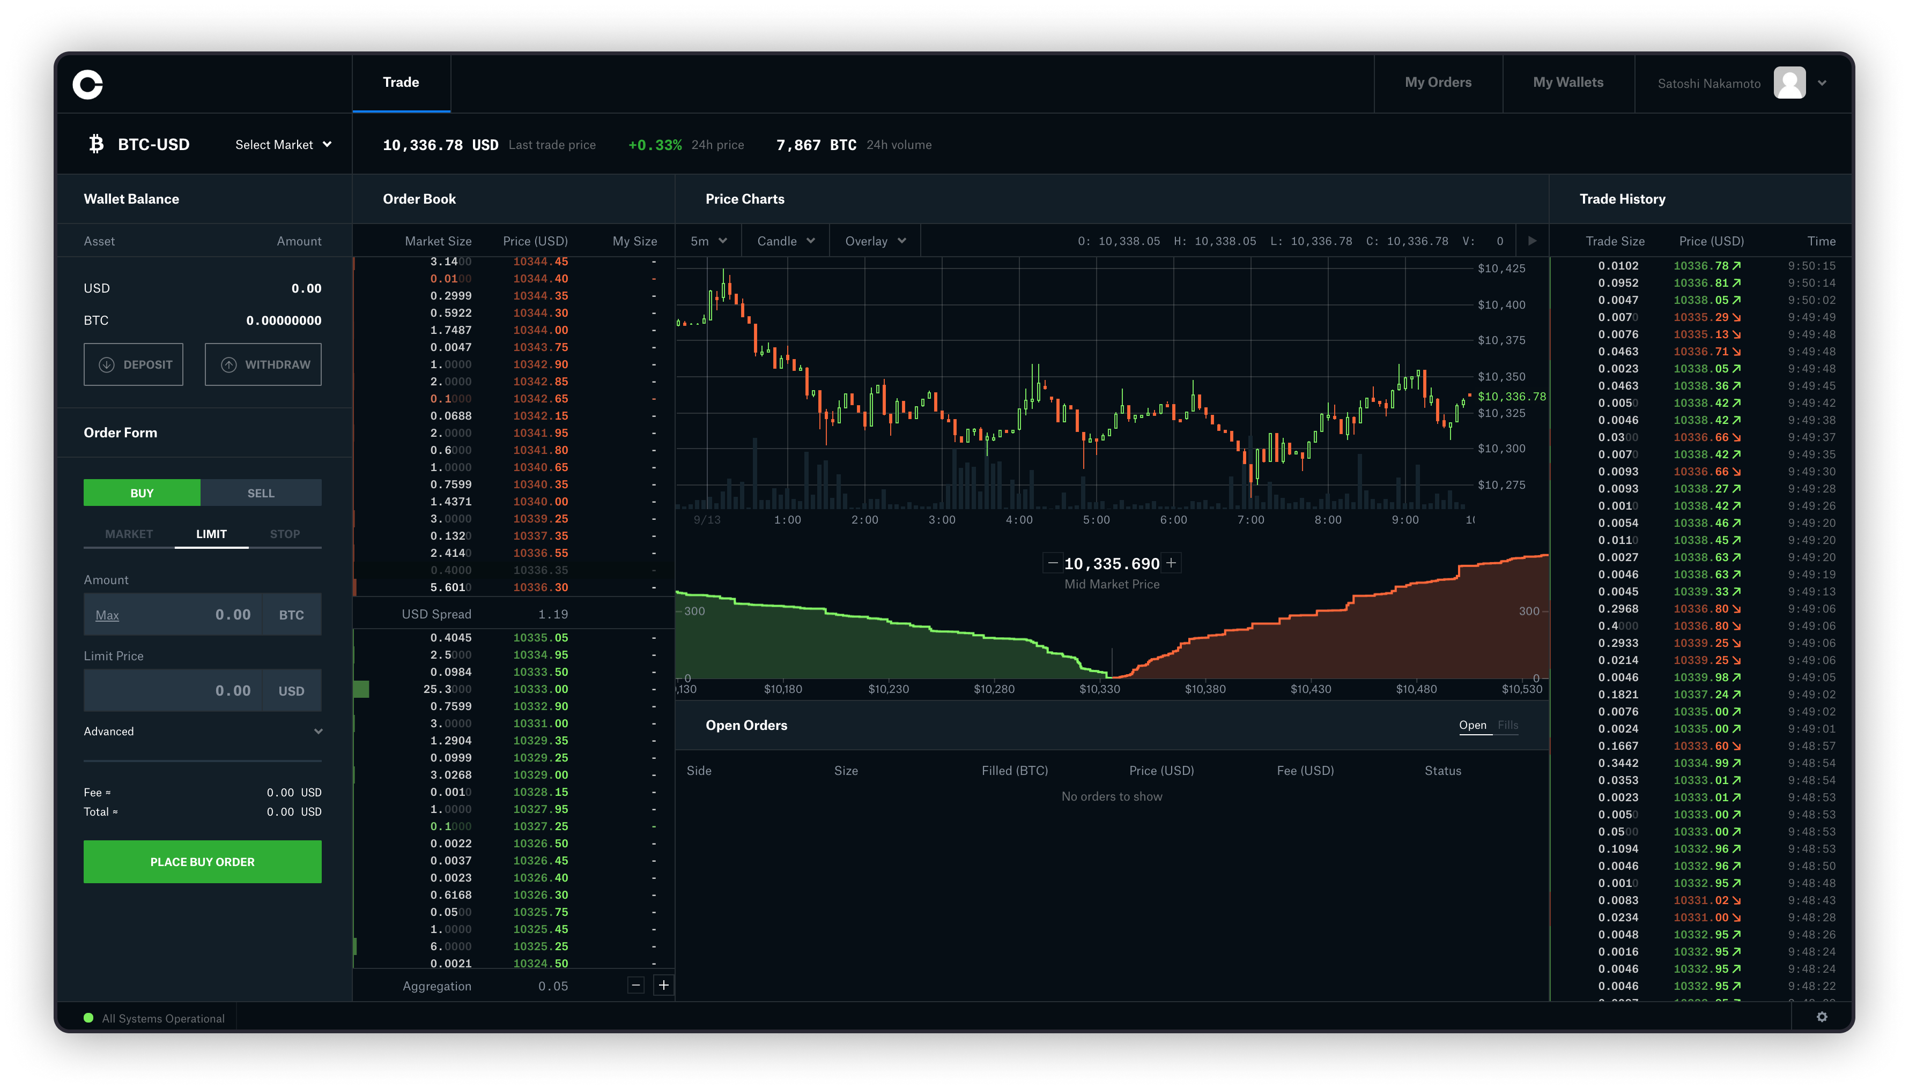Click the My Wallets icon

pos(1567,83)
